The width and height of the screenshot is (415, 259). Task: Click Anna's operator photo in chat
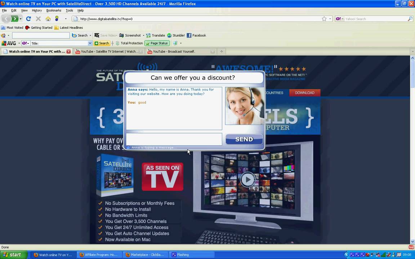tap(245, 106)
